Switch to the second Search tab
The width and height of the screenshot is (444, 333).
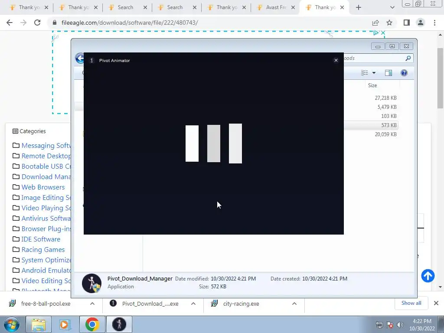tap(175, 8)
